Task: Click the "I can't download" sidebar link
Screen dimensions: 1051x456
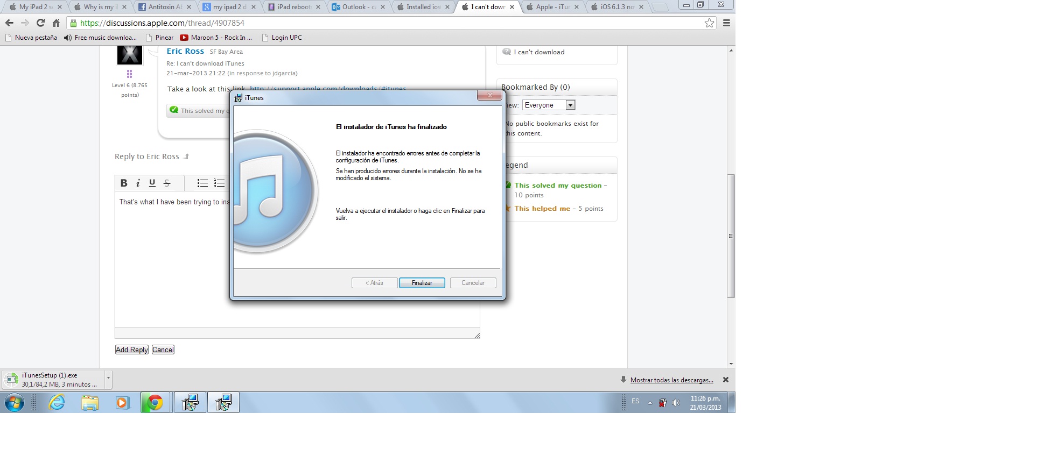Action: tap(539, 52)
